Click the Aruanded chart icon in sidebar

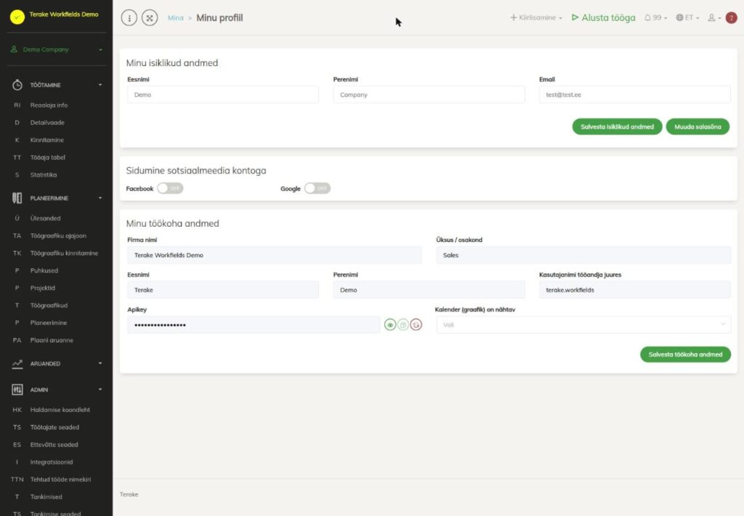[17, 363]
